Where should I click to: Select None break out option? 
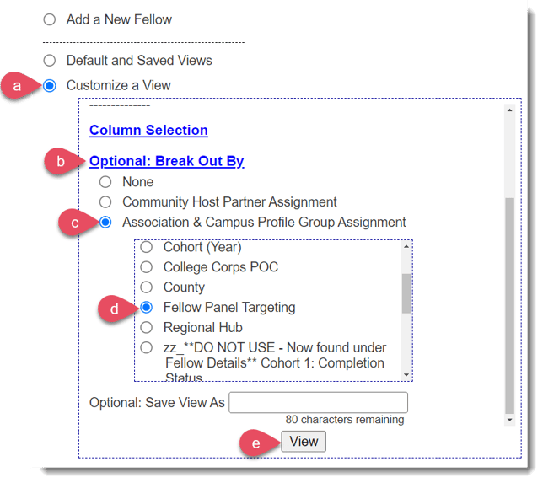click(x=105, y=182)
